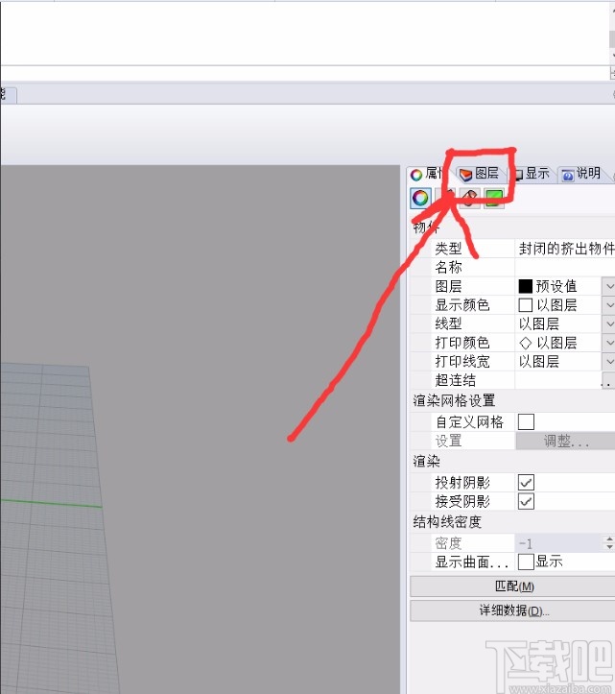Click the 打印线宽 以图层 value
Image resolution: width=615 pixels, height=694 pixels.
coord(539,362)
